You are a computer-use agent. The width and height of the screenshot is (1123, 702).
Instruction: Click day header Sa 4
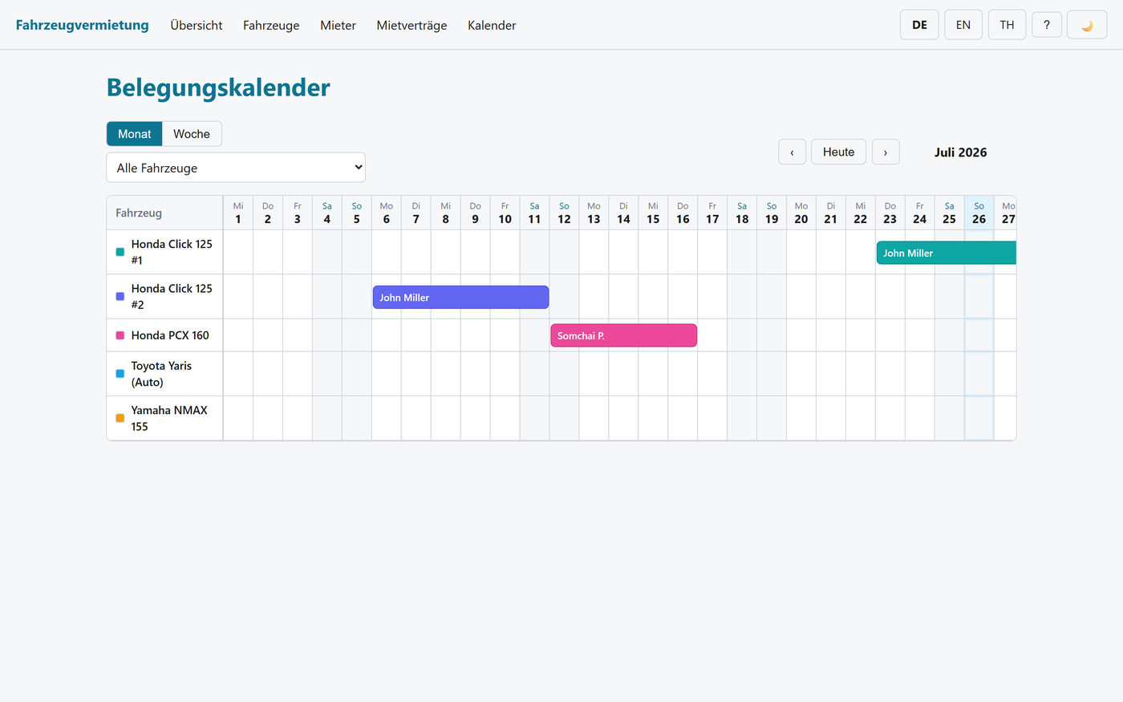click(x=327, y=213)
